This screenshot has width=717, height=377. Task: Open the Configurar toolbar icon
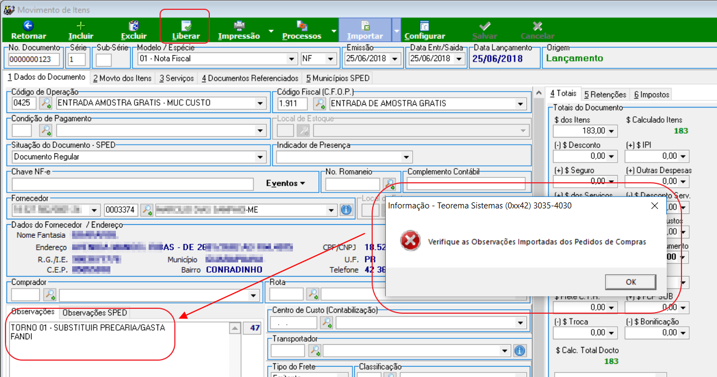[425, 26]
